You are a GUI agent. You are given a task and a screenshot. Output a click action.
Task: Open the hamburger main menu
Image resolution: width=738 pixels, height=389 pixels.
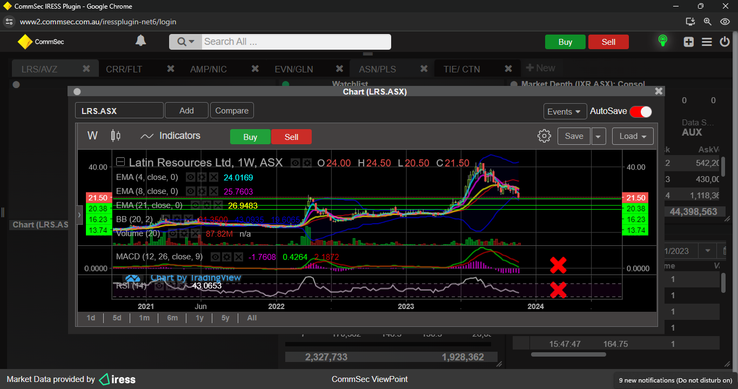point(707,42)
